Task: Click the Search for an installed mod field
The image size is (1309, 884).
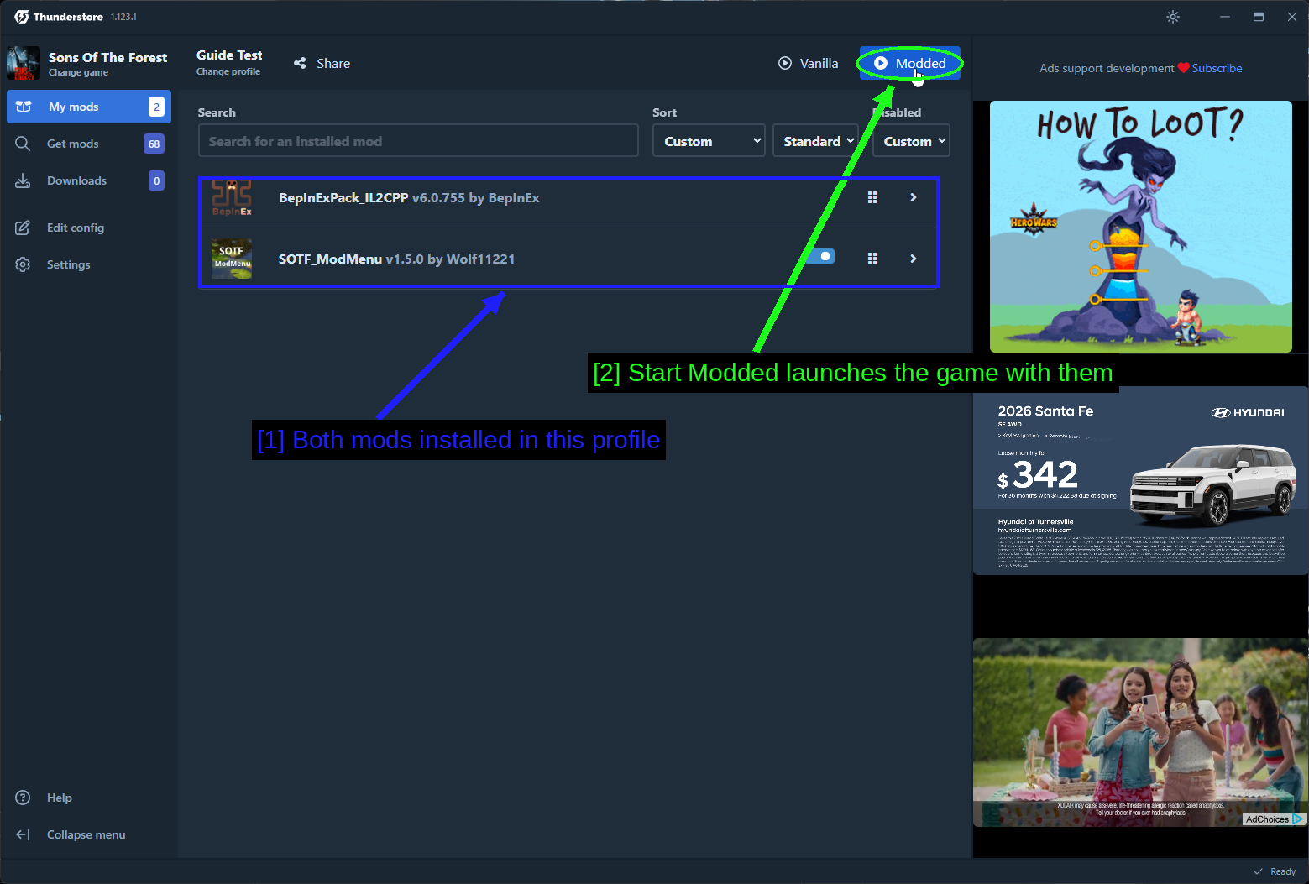Action: tap(418, 141)
